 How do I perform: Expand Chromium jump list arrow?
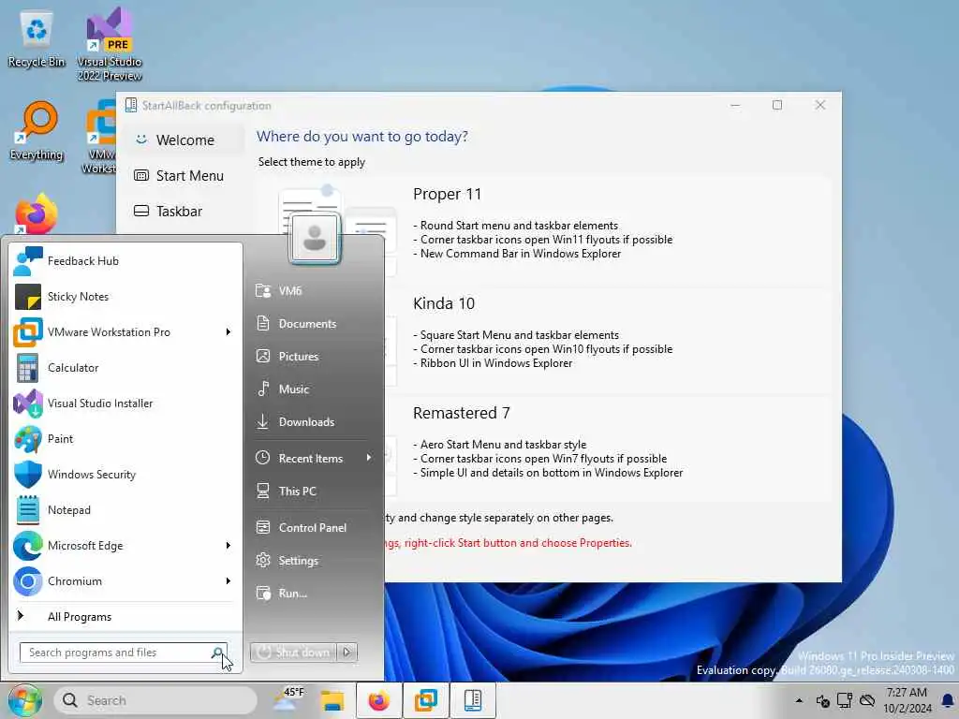click(229, 580)
